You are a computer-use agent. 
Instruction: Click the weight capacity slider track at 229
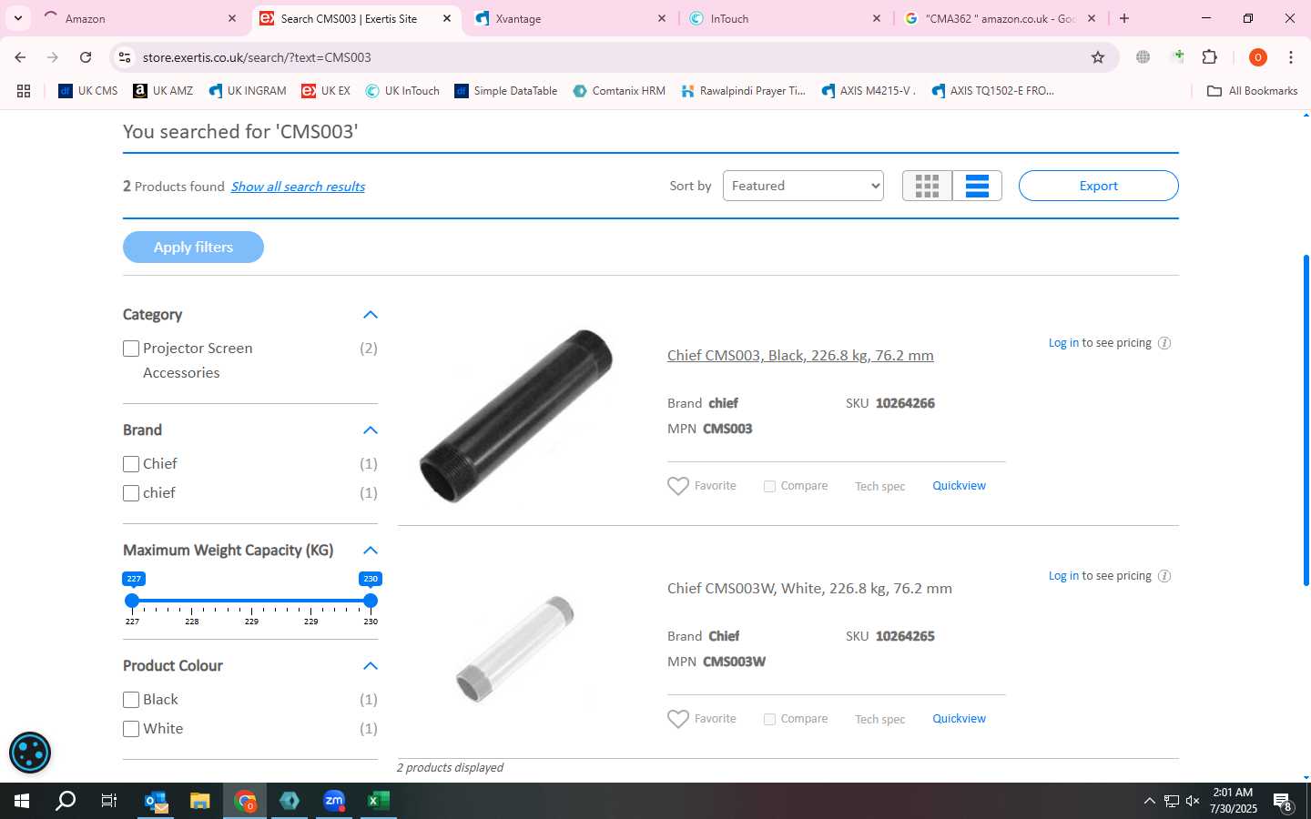coord(251,601)
